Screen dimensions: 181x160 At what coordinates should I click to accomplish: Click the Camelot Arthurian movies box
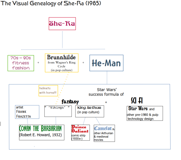(x=104, y=133)
